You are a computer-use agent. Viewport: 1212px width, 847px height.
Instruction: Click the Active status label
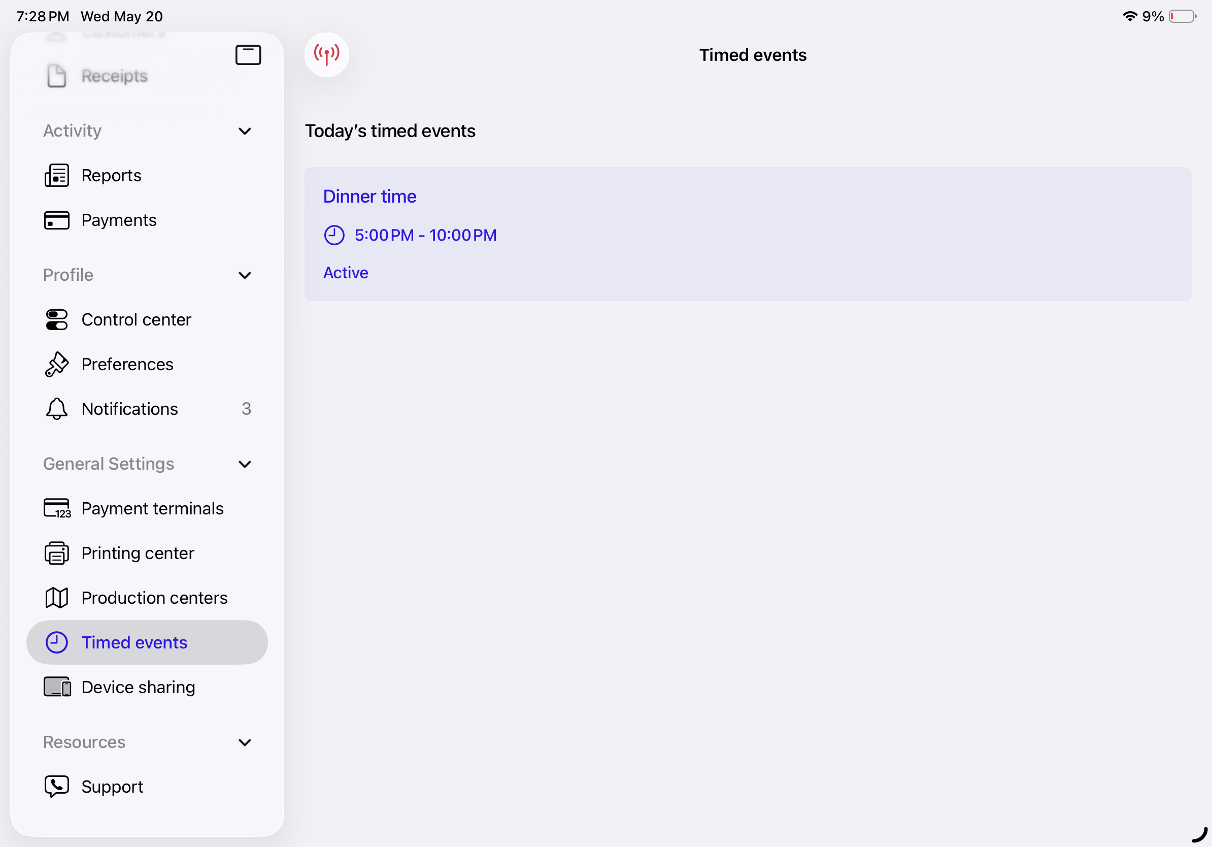click(x=345, y=273)
